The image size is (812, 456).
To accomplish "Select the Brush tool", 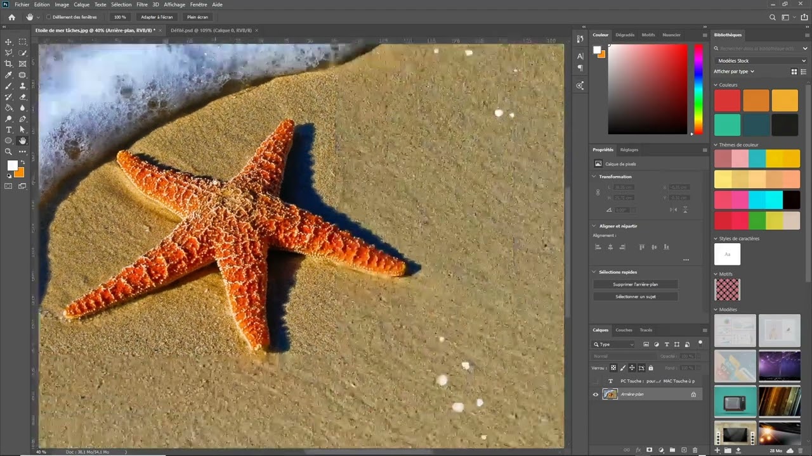I will point(9,86).
